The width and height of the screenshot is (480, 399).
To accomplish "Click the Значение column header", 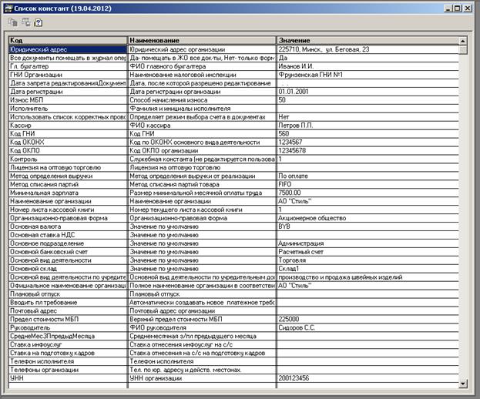I will 368,40.
